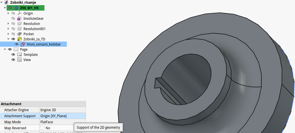Click the Zobniki_za_TD feature icon
Screen dimensions: 295x133
click(19, 39)
